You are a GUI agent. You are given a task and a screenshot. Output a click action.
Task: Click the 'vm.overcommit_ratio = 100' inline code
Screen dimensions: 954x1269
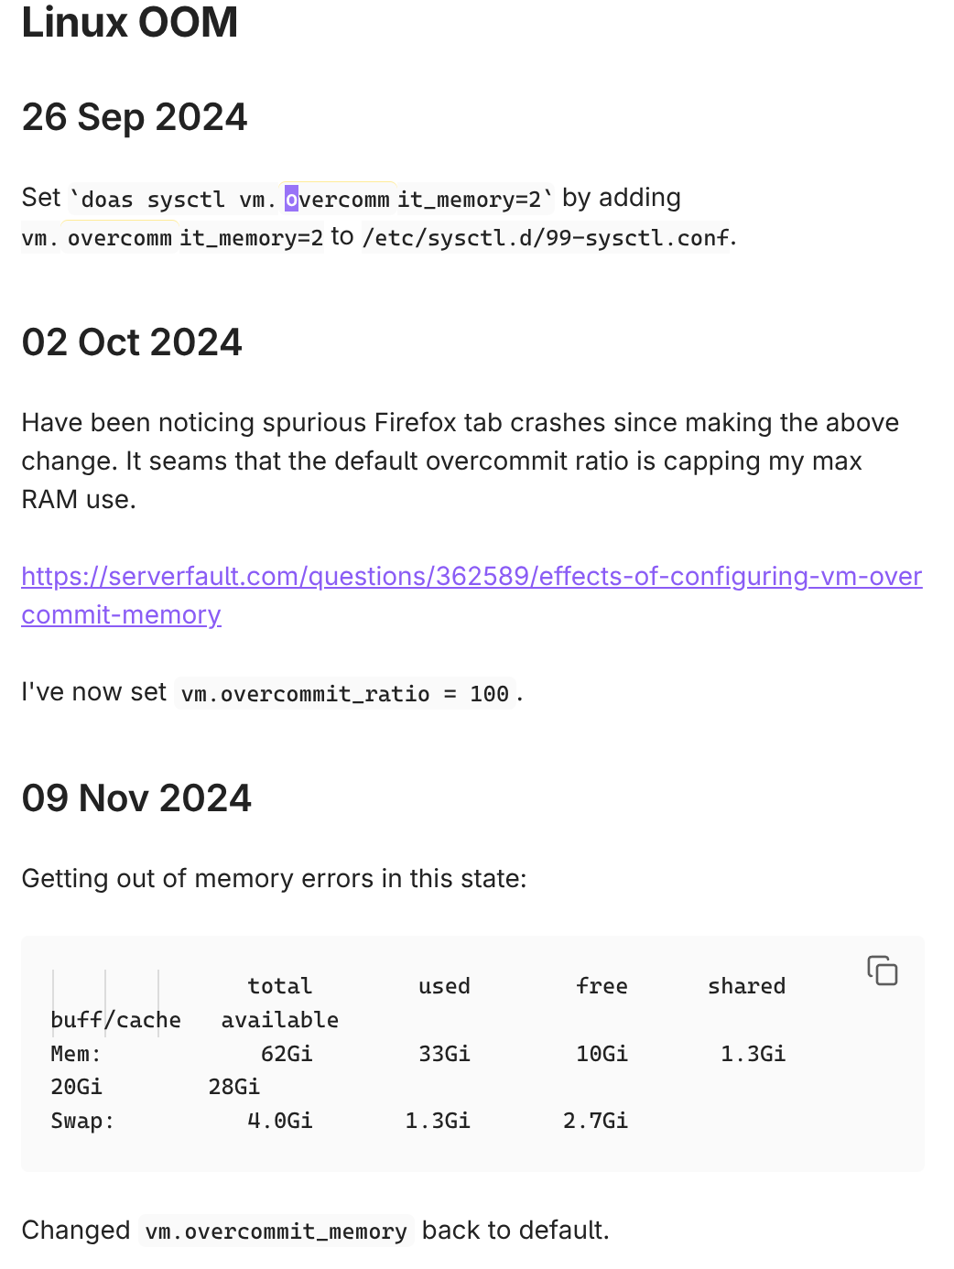point(345,694)
